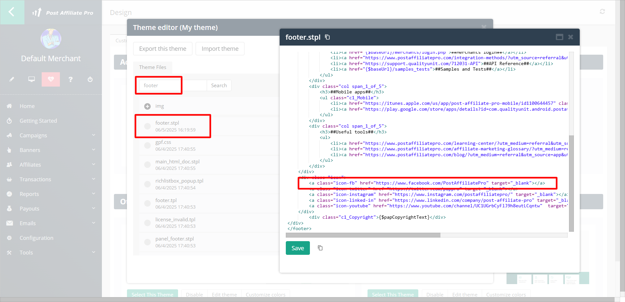Click the Save button in the footer.stpl editor
The width and height of the screenshot is (625, 302).
coord(298,248)
